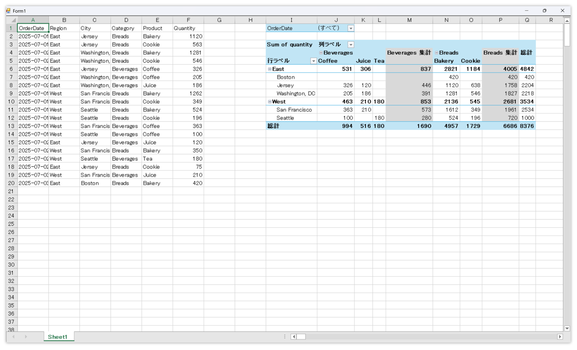577x350 pixels.
Task: Click the San Francisco pivot row label
Action: coord(291,110)
